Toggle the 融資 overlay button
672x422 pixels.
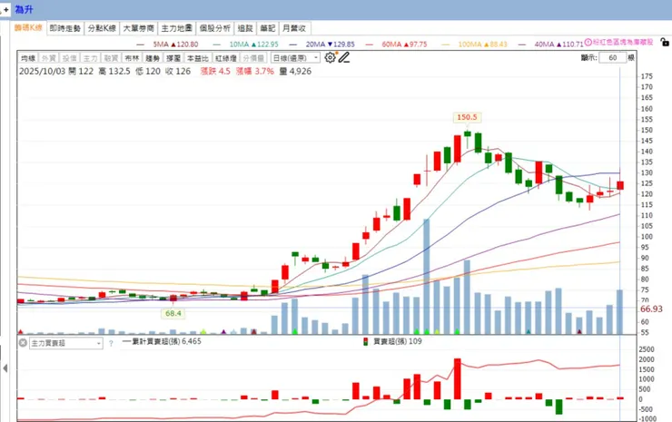point(111,58)
